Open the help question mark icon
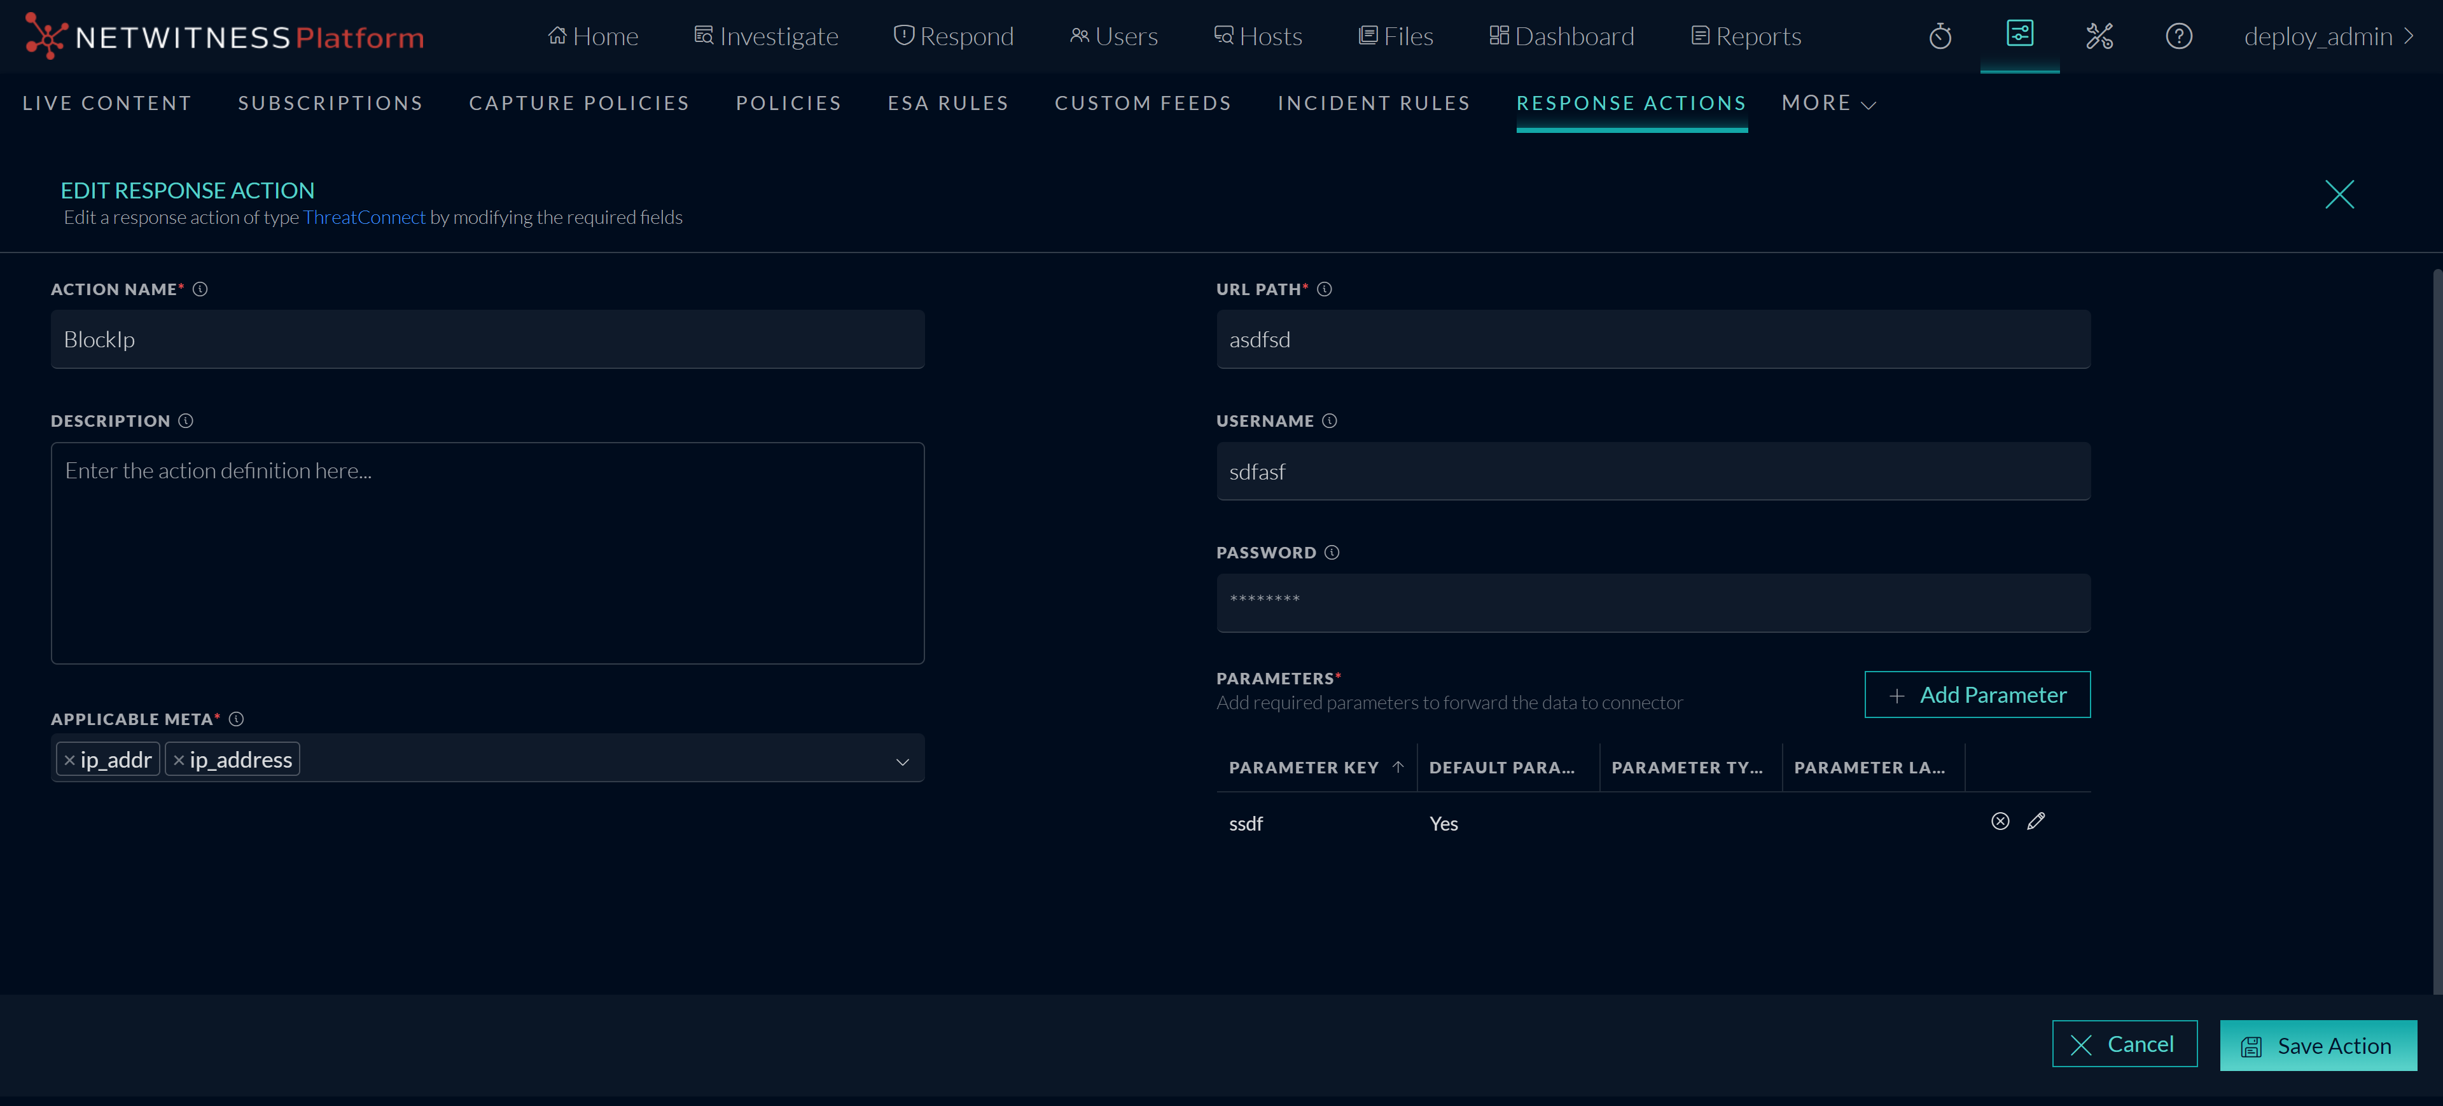Screen dimensions: 2443x1106 pos(2178,36)
